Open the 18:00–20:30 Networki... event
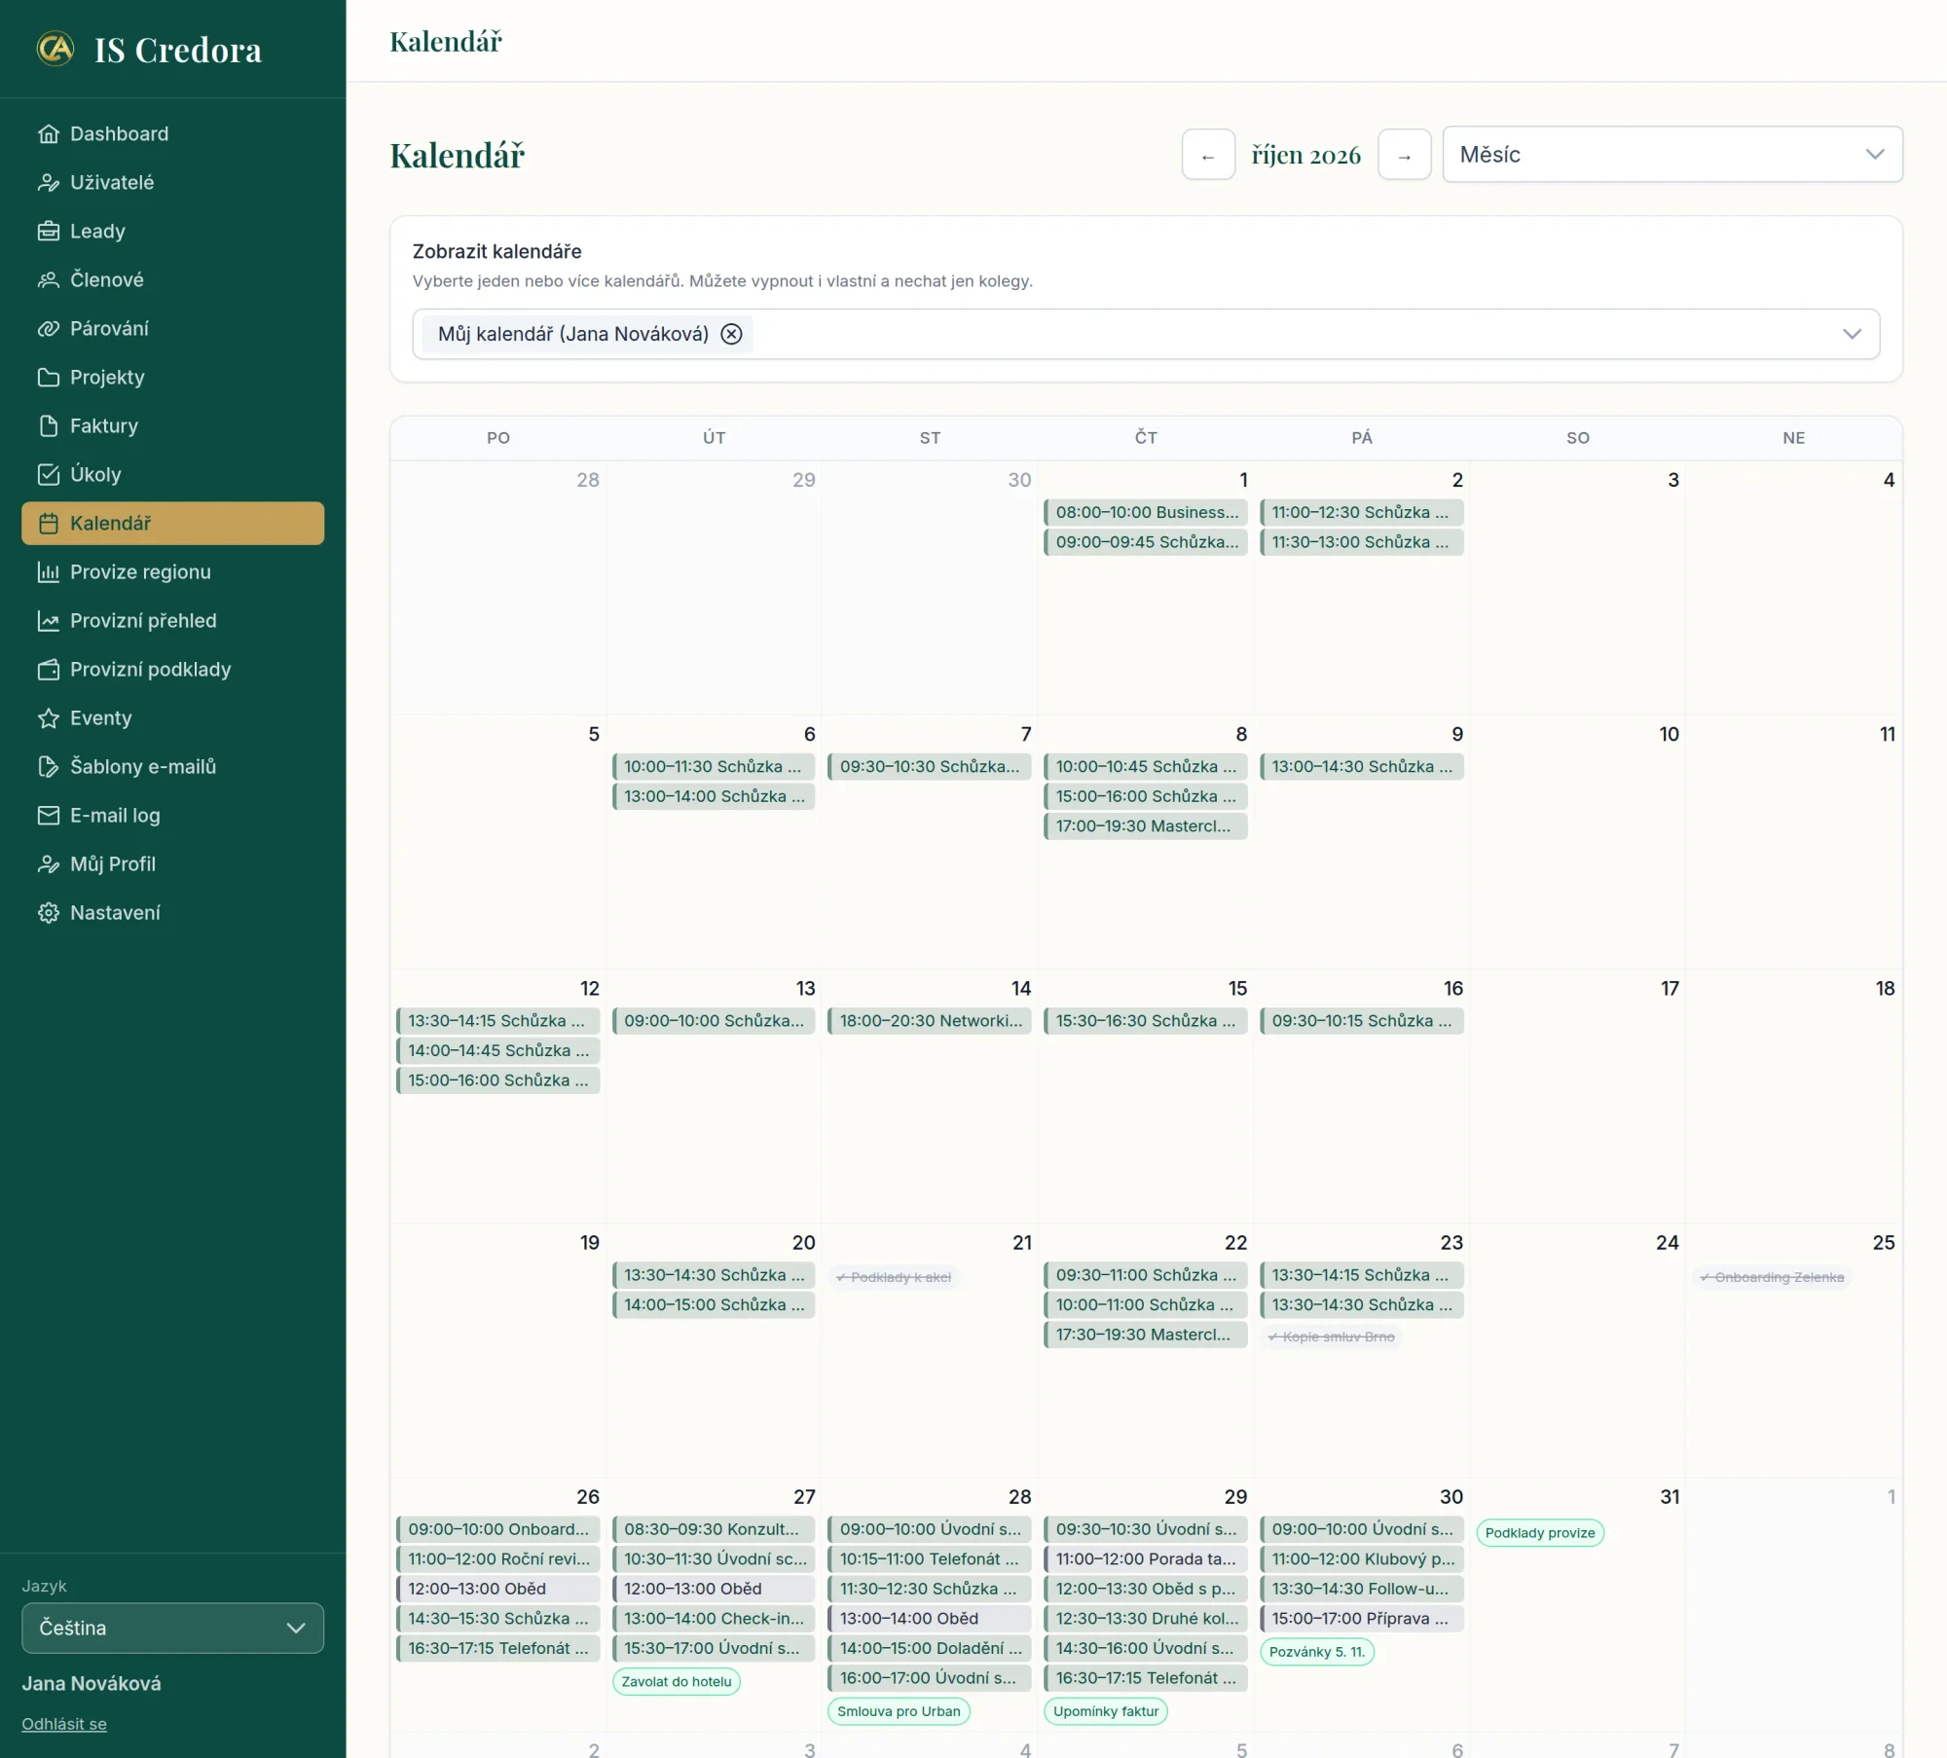 (x=930, y=1020)
